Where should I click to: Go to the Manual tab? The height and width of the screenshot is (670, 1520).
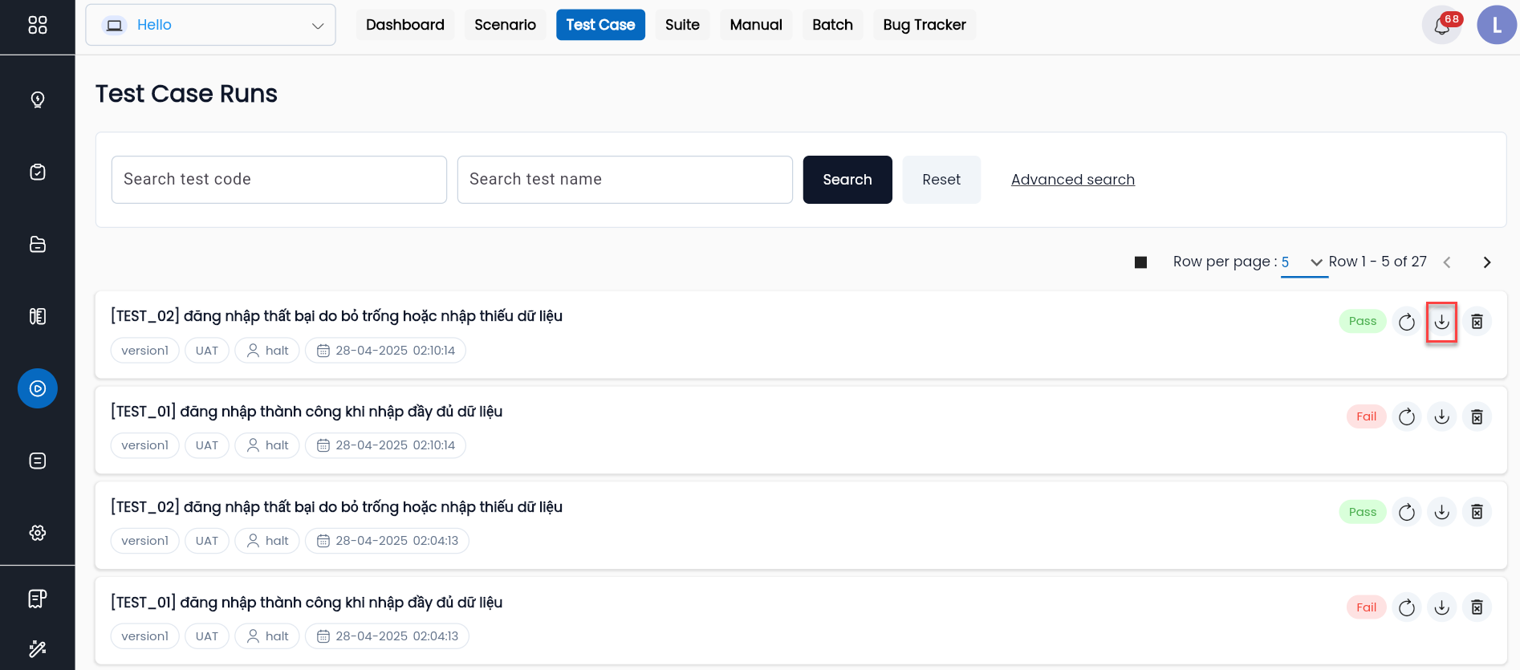[756, 25]
